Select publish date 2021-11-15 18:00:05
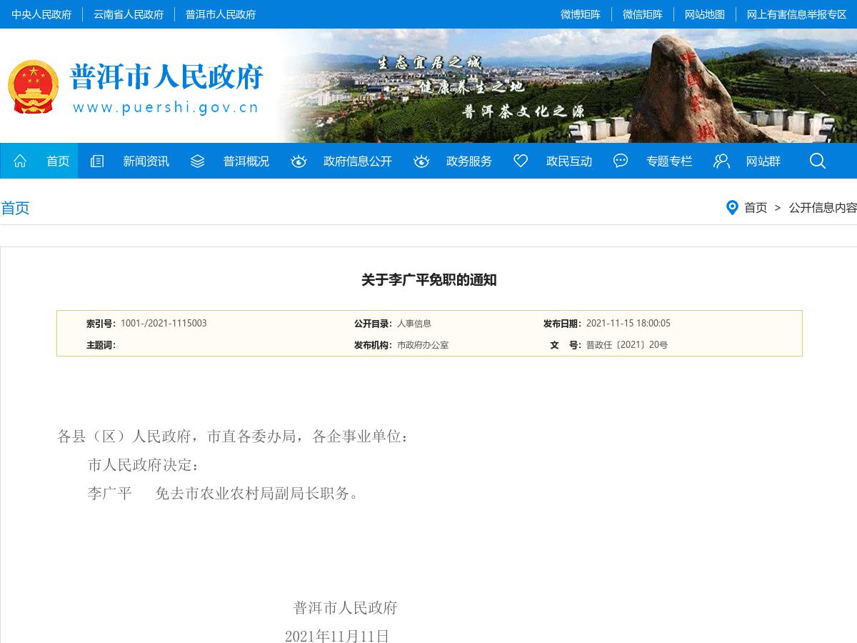This screenshot has height=643, width=857. click(628, 324)
